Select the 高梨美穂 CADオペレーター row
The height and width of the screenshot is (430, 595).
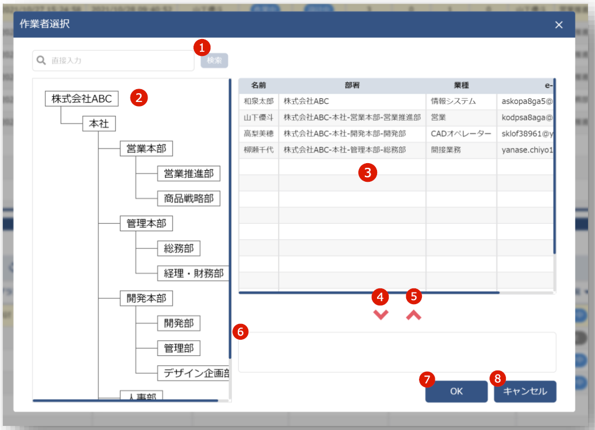point(350,133)
